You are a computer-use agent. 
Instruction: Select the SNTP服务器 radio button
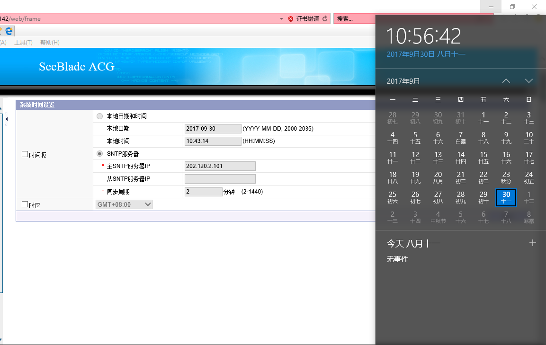[99, 153]
